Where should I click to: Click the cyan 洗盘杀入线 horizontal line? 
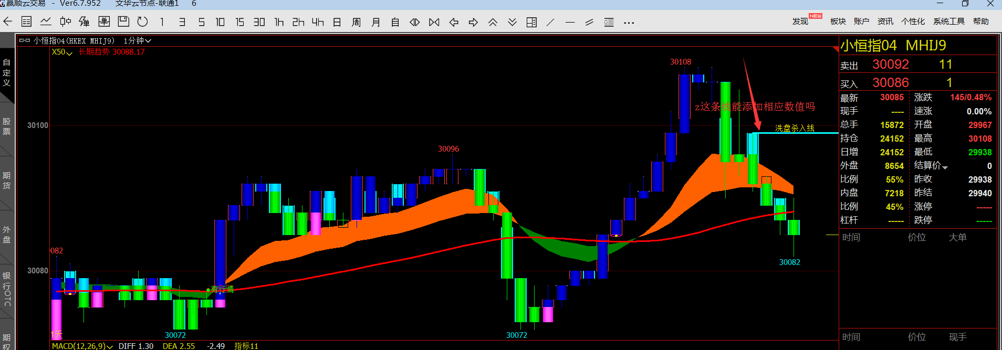pos(798,133)
